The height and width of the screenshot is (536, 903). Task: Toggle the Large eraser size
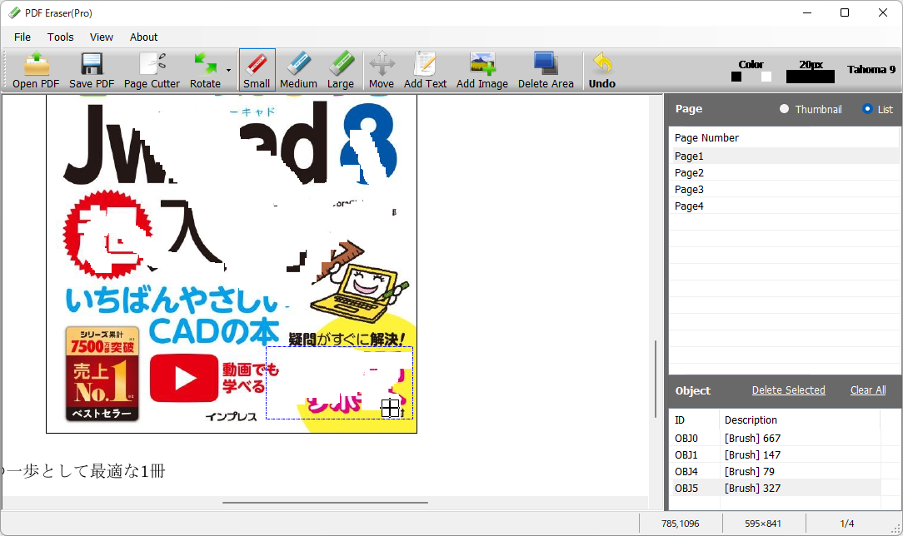341,70
